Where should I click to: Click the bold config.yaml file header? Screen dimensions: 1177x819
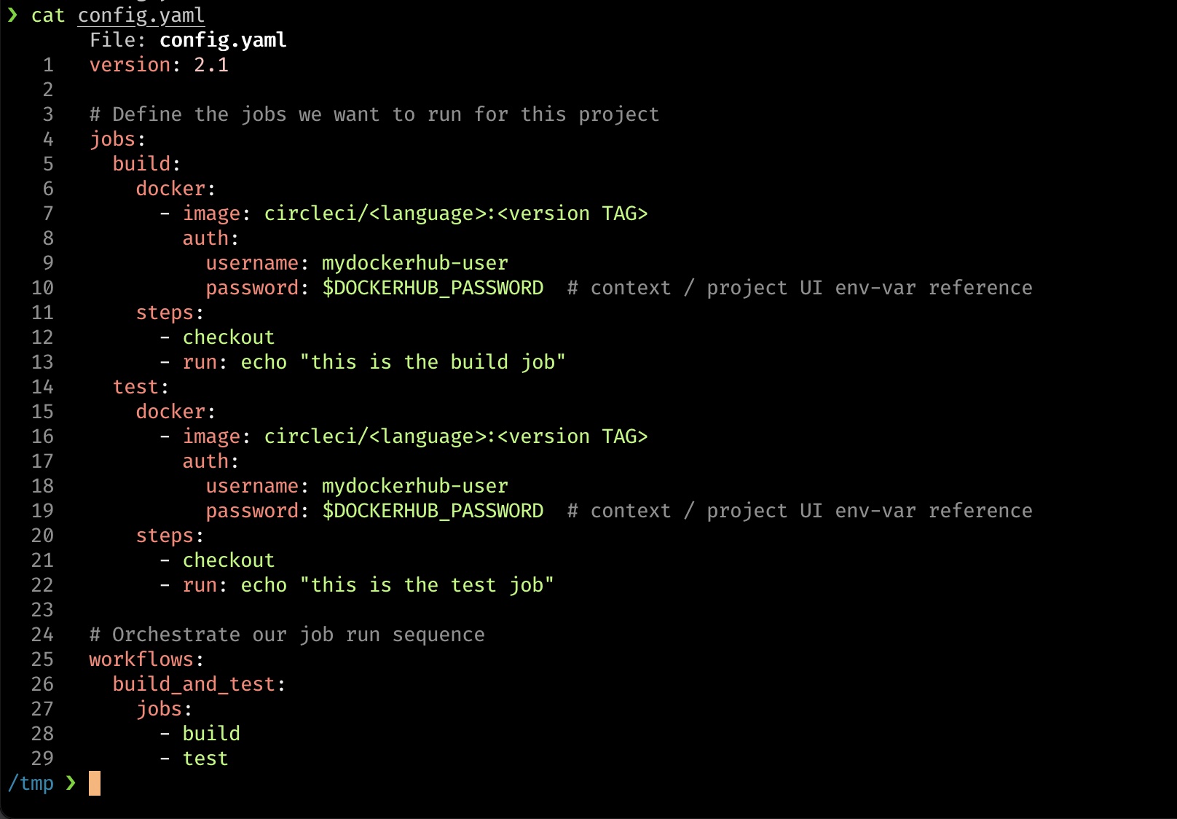point(223,40)
